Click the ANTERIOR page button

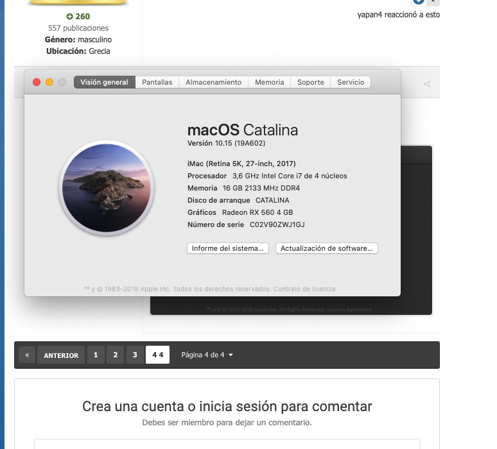[x=61, y=355]
